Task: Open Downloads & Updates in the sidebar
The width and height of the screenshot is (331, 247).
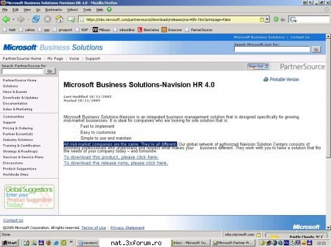Action: click(x=20, y=98)
